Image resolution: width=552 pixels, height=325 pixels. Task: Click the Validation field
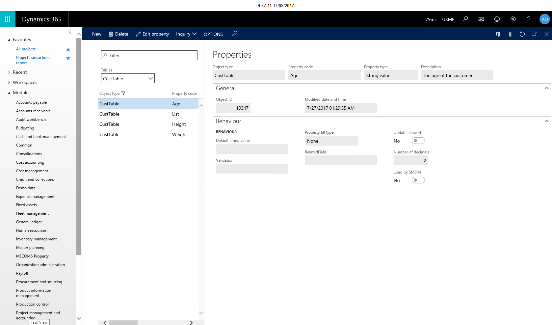click(x=252, y=169)
